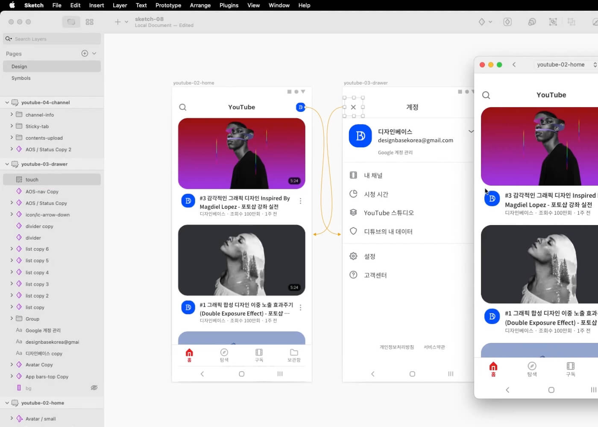The image size is (598, 427).
Task: Expand the channel-info group
Action: tap(12, 114)
